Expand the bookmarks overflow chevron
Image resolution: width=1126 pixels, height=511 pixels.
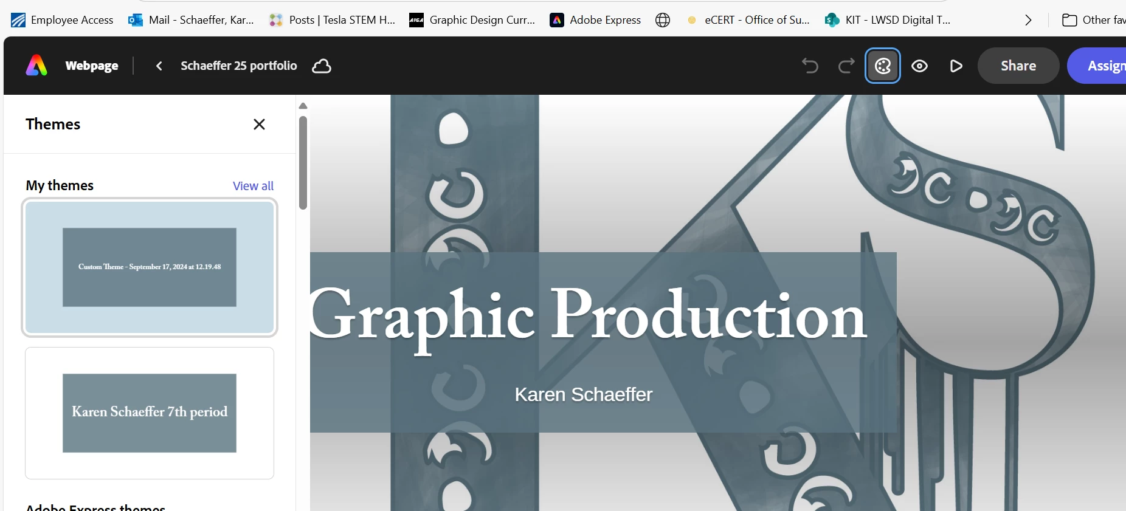[1028, 20]
